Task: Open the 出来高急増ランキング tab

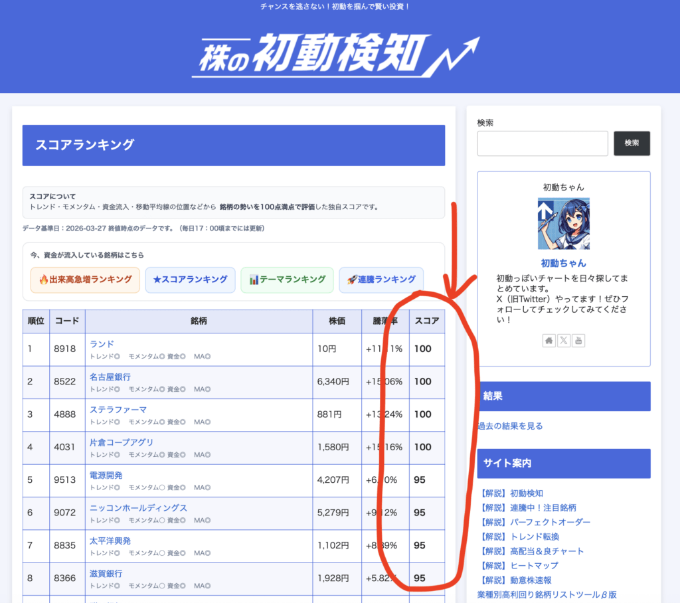Action: 85,280
